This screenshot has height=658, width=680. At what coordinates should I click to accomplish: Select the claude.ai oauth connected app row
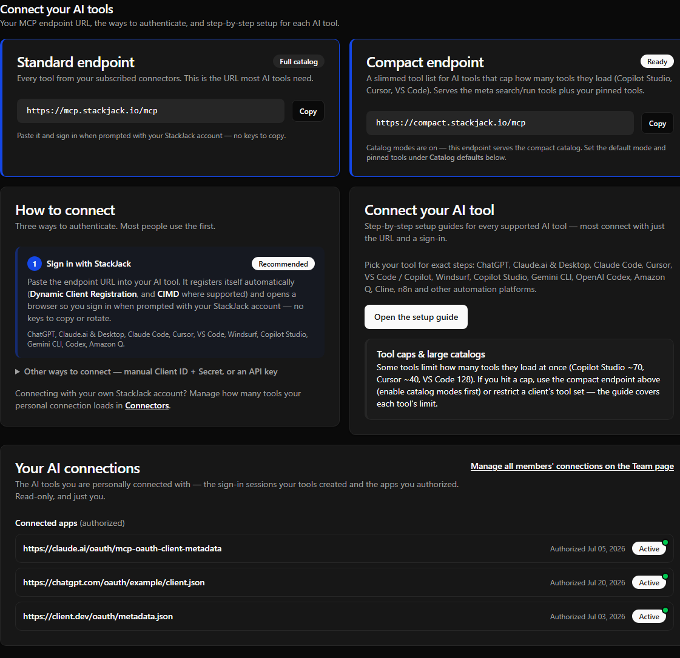click(x=345, y=548)
